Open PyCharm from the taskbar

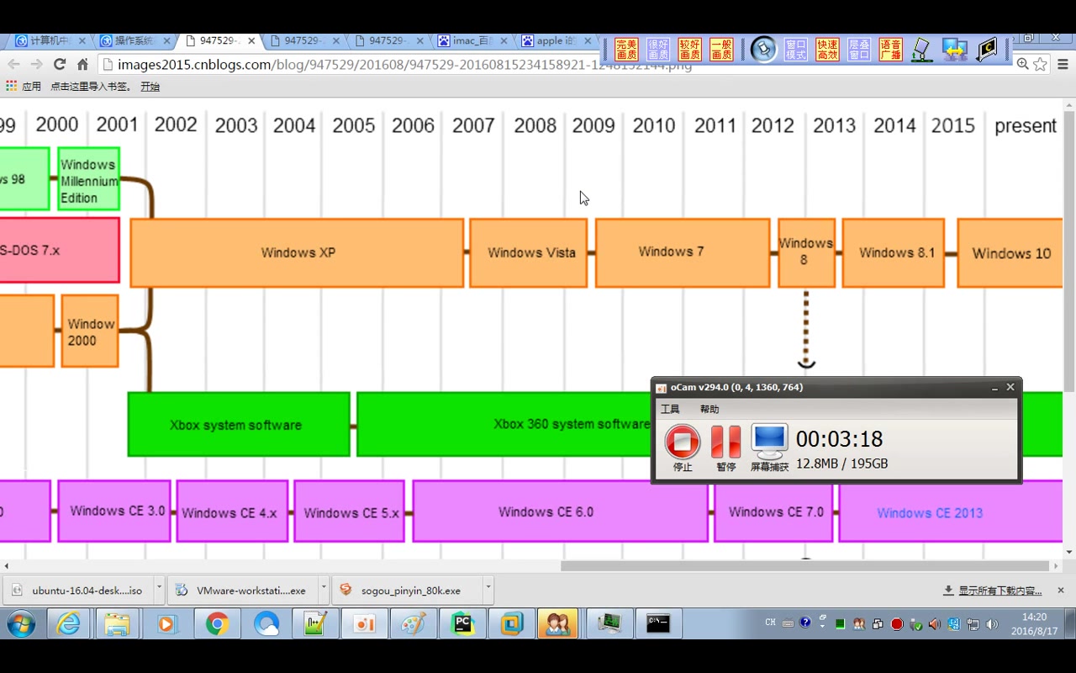click(462, 624)
